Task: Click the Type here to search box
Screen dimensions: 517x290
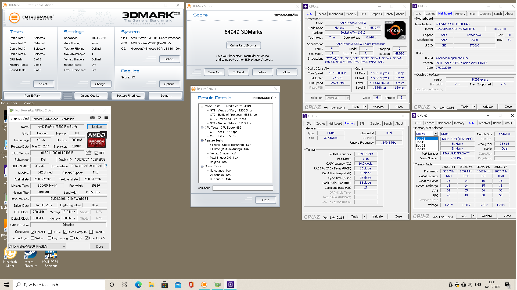Action: pos(59,285)
